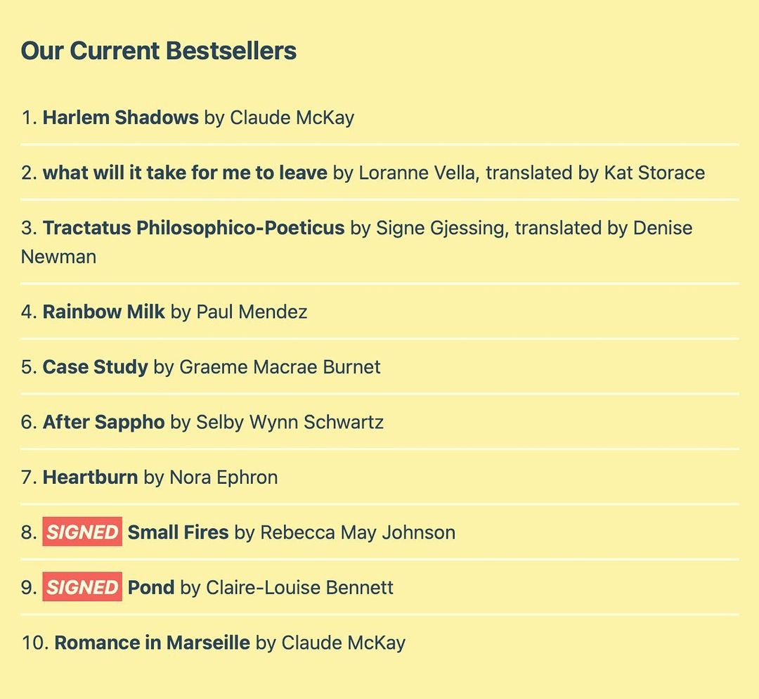Open the Harlem Shadows book title
This screenshot has width=759, height=699.
click(x=120, y=117)
